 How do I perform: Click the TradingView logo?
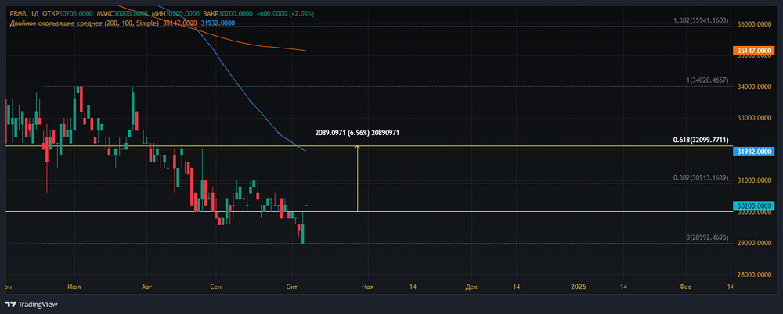click(x=32, y=304)
